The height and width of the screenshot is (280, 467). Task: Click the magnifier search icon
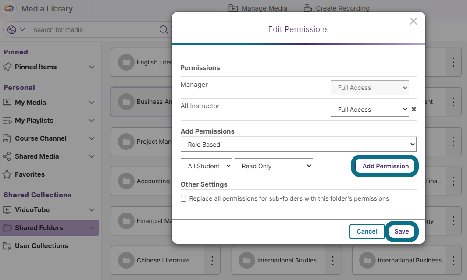(164, 29)
